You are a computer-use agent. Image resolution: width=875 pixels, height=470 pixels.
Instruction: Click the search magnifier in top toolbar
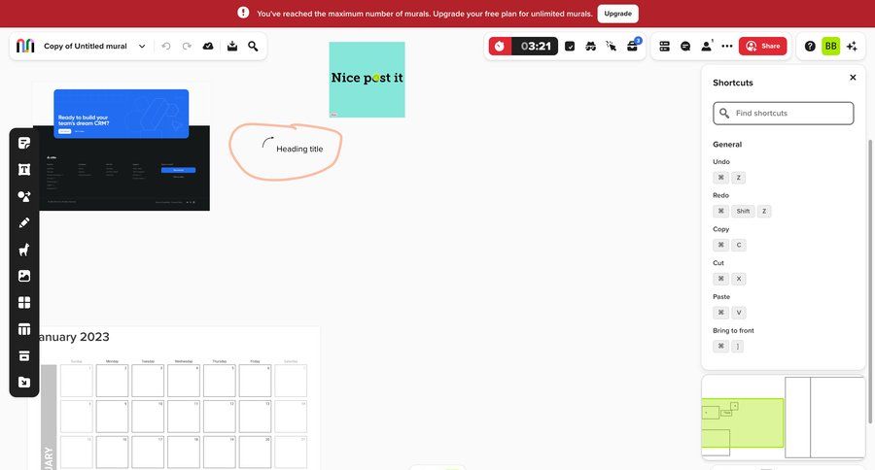(x=253, y=46)
